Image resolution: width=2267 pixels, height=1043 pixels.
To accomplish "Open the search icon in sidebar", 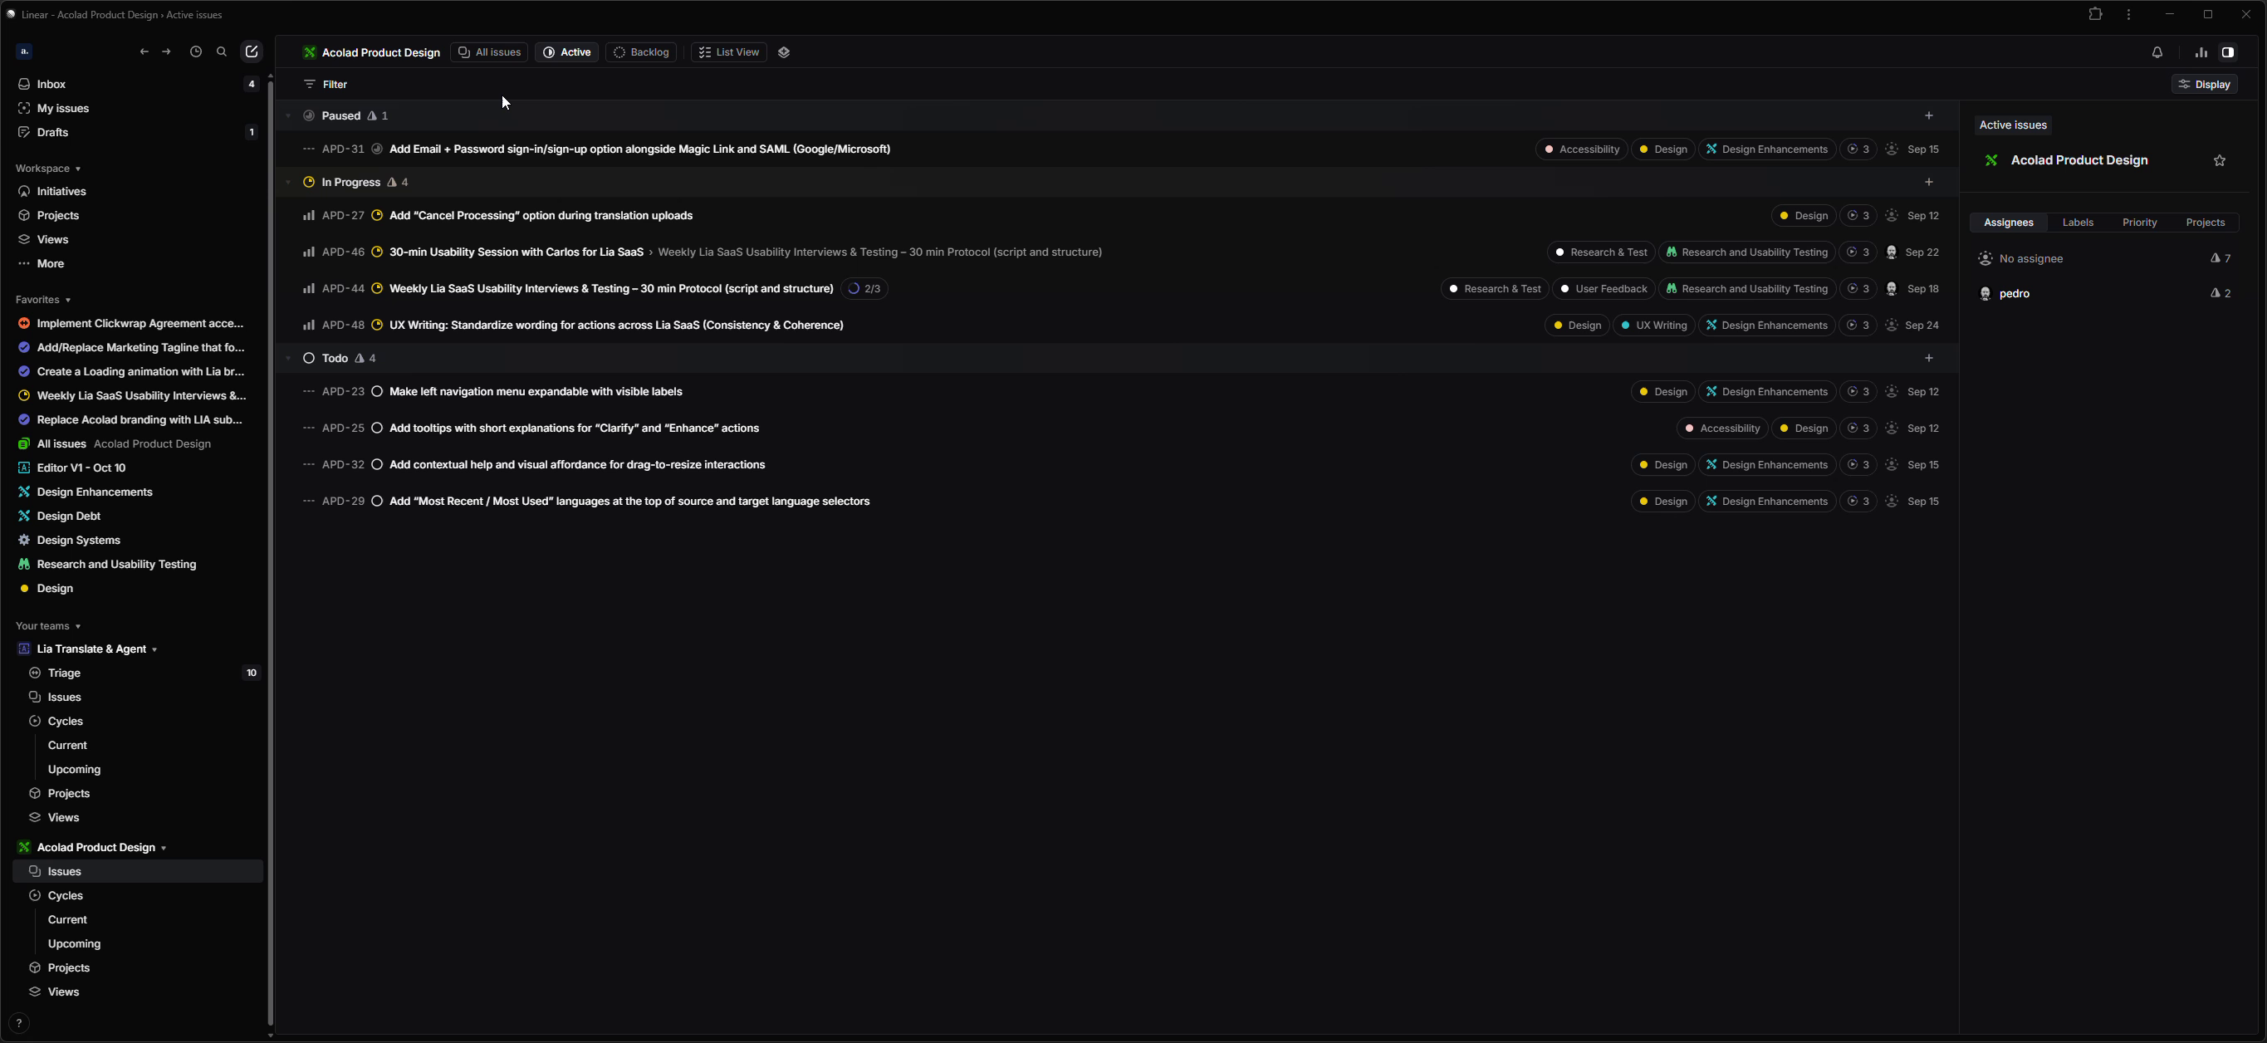I will click(x=222, y=52).
